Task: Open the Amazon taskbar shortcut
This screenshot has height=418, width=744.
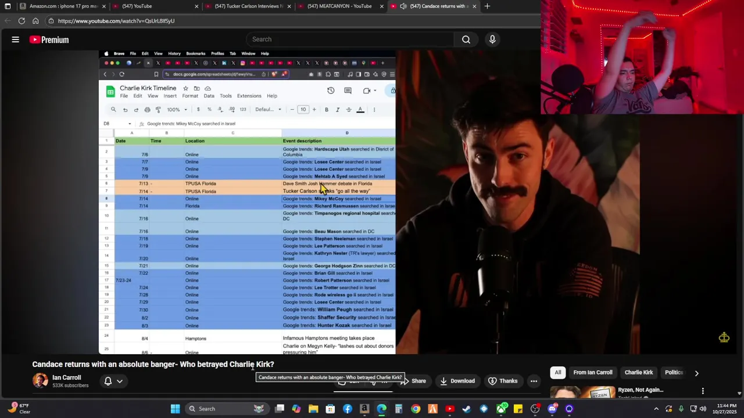Action: [364, 409]
